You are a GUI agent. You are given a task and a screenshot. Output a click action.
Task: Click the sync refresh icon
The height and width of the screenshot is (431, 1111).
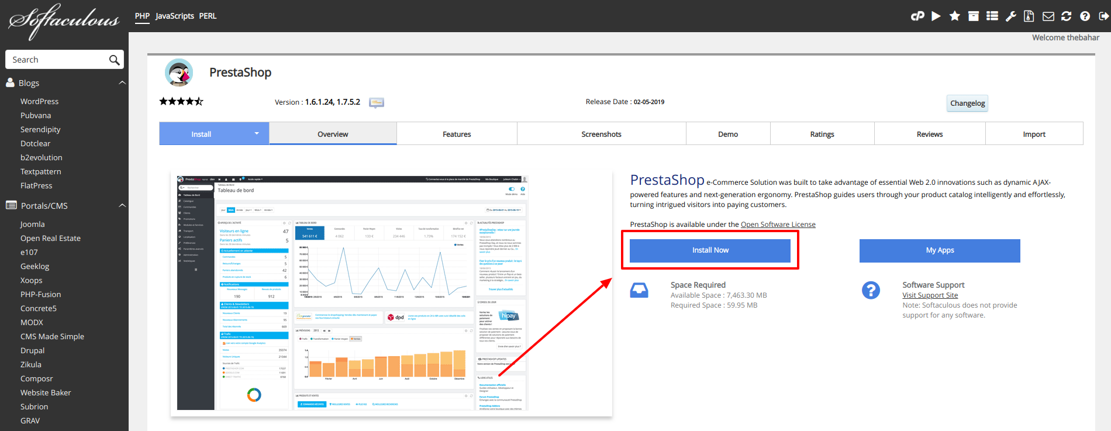coord(1067,16)
